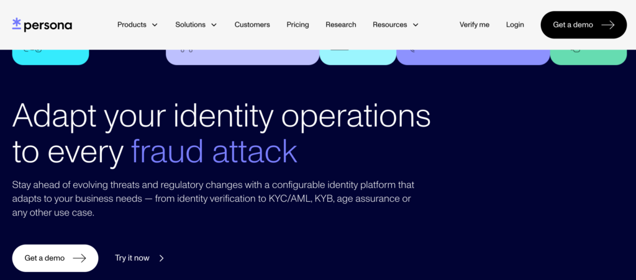
Task: Select the bright cyan card at top left
Action: [x=50, y=56]
